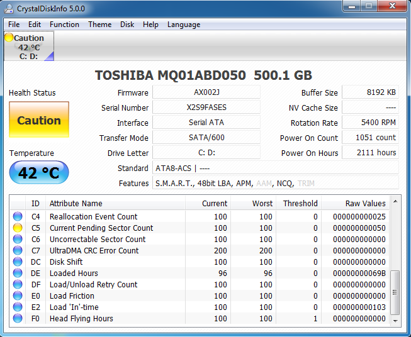Select the Loaded Hours row text
411x337 pixels.
click(x=74, y=273)
